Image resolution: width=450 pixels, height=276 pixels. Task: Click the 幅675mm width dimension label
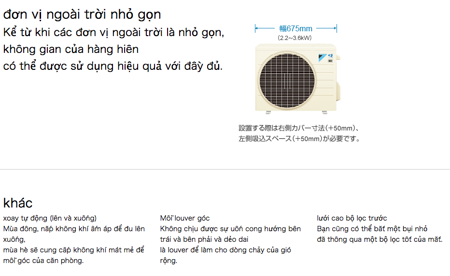pyautogui.click(x=295, y=28)
